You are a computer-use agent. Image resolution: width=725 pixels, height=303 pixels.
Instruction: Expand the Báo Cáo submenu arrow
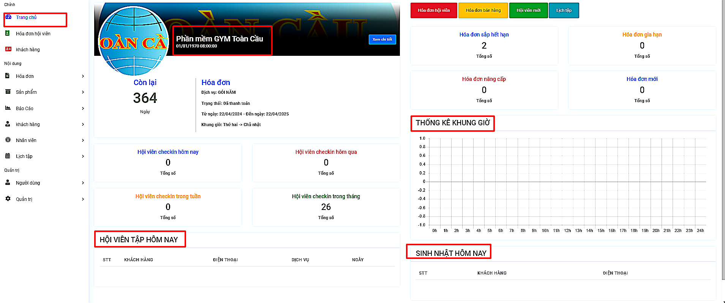[x=83, y=109]
